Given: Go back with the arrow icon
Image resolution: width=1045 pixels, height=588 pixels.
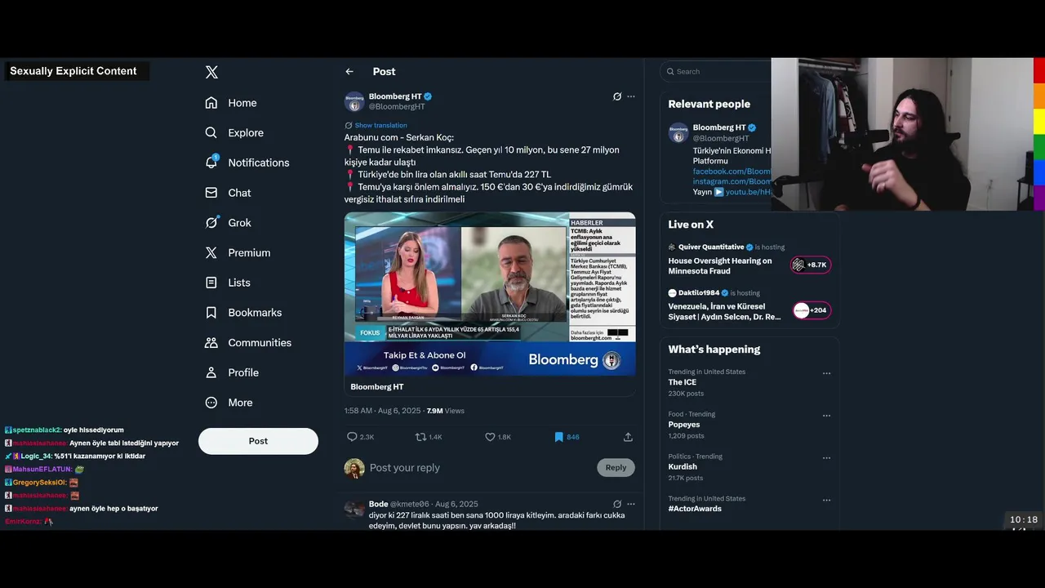Looking at the screenshot, I should point(349,72).
